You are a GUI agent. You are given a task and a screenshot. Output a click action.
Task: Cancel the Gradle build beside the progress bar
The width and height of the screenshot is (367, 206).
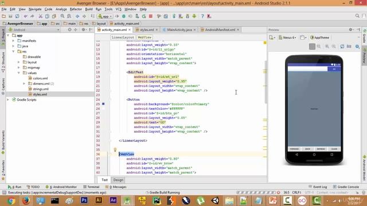[x=278, y=193]
